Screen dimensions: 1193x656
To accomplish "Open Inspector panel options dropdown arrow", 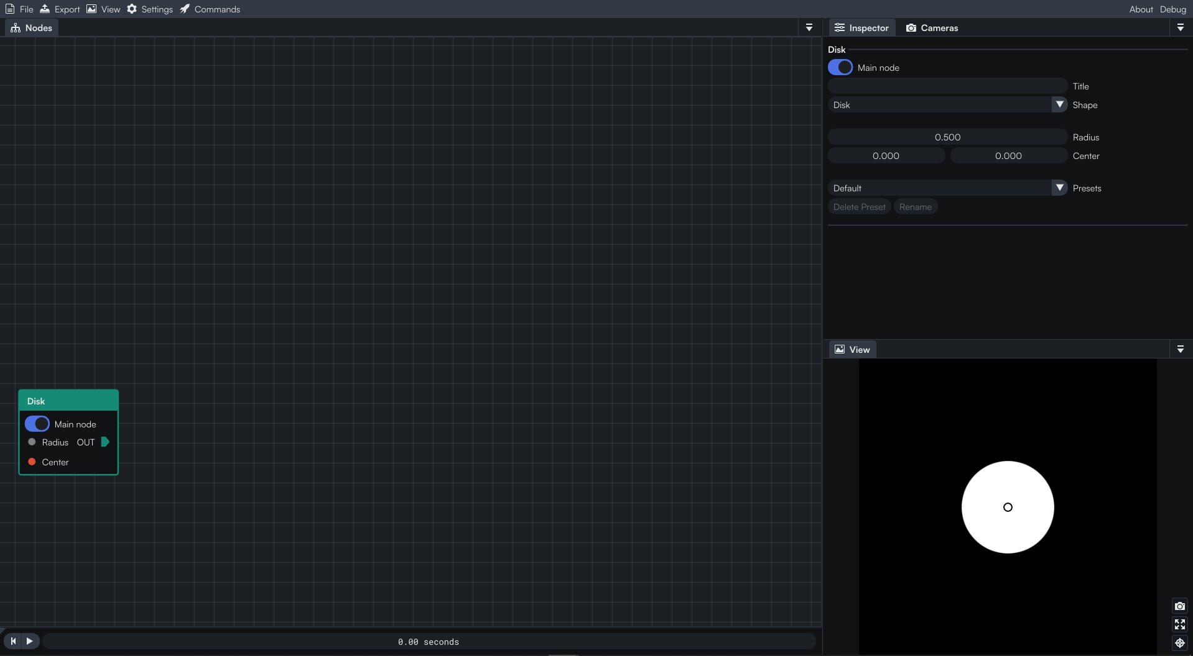I will tap(1181, 28).
